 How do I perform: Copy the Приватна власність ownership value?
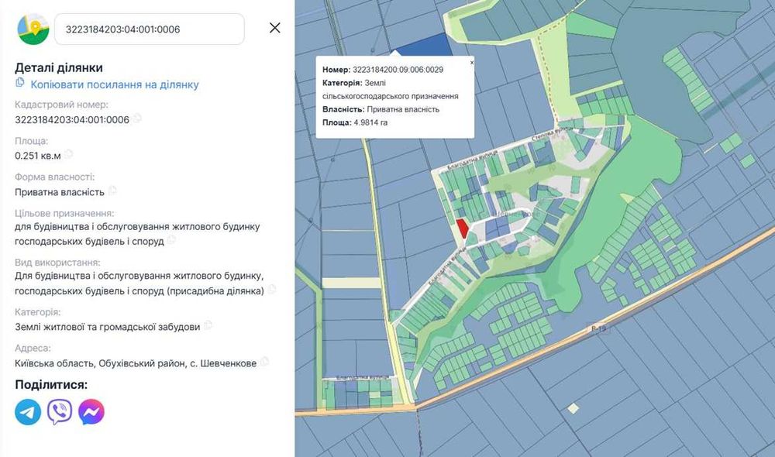point(112,191)
